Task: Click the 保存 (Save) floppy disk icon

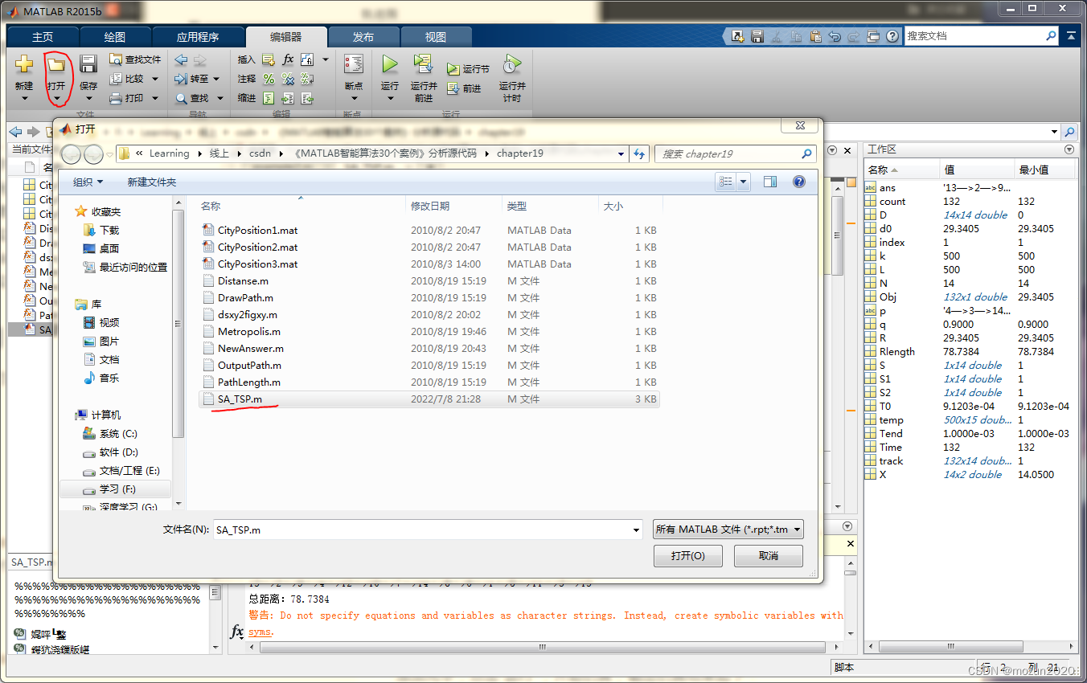Action: (x=88, y=64)
